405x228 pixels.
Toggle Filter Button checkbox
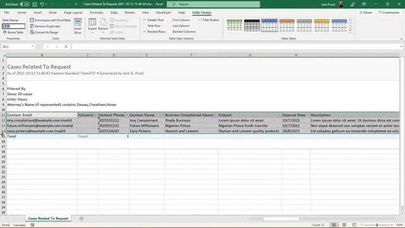[x=200, y=20]
